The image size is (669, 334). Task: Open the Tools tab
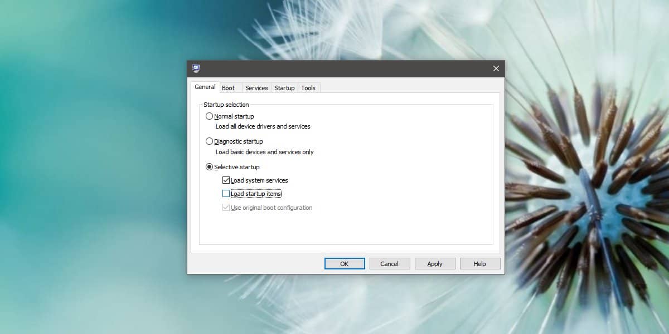pos(308,87)
